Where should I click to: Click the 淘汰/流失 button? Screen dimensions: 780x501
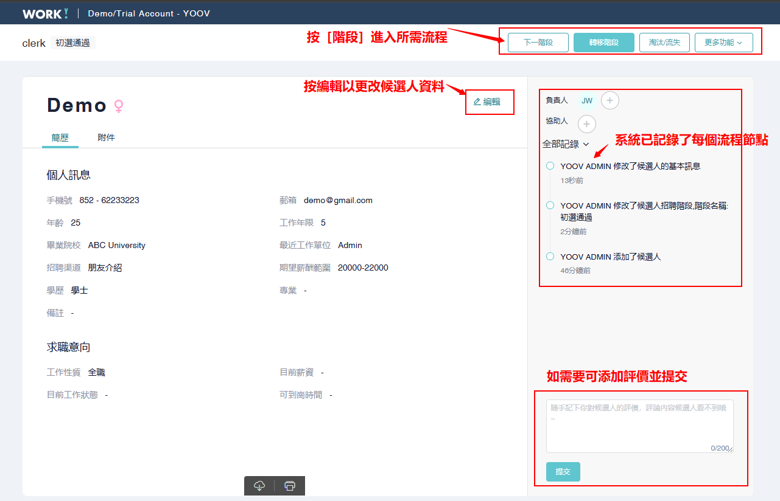click(x=664, y=43)
